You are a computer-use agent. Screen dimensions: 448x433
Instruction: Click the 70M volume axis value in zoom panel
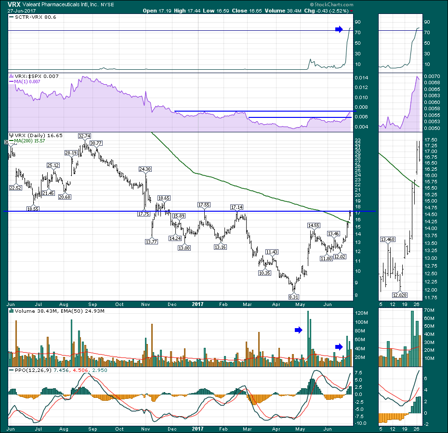429,310
